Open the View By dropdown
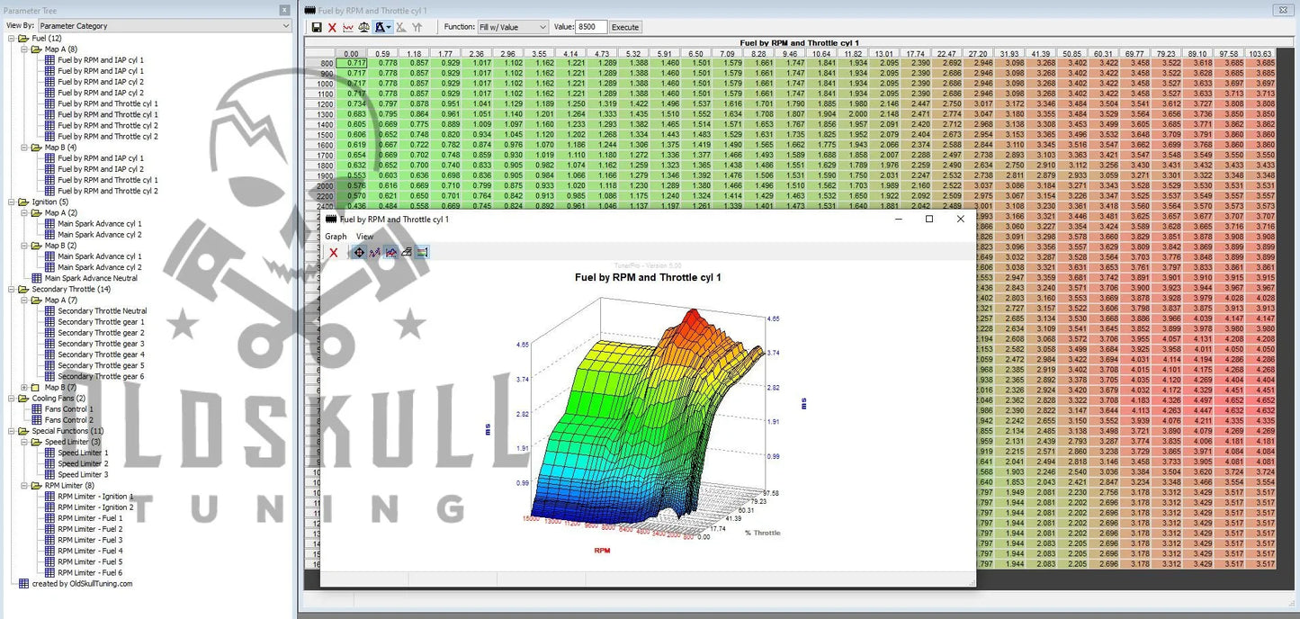 [166, 26]
